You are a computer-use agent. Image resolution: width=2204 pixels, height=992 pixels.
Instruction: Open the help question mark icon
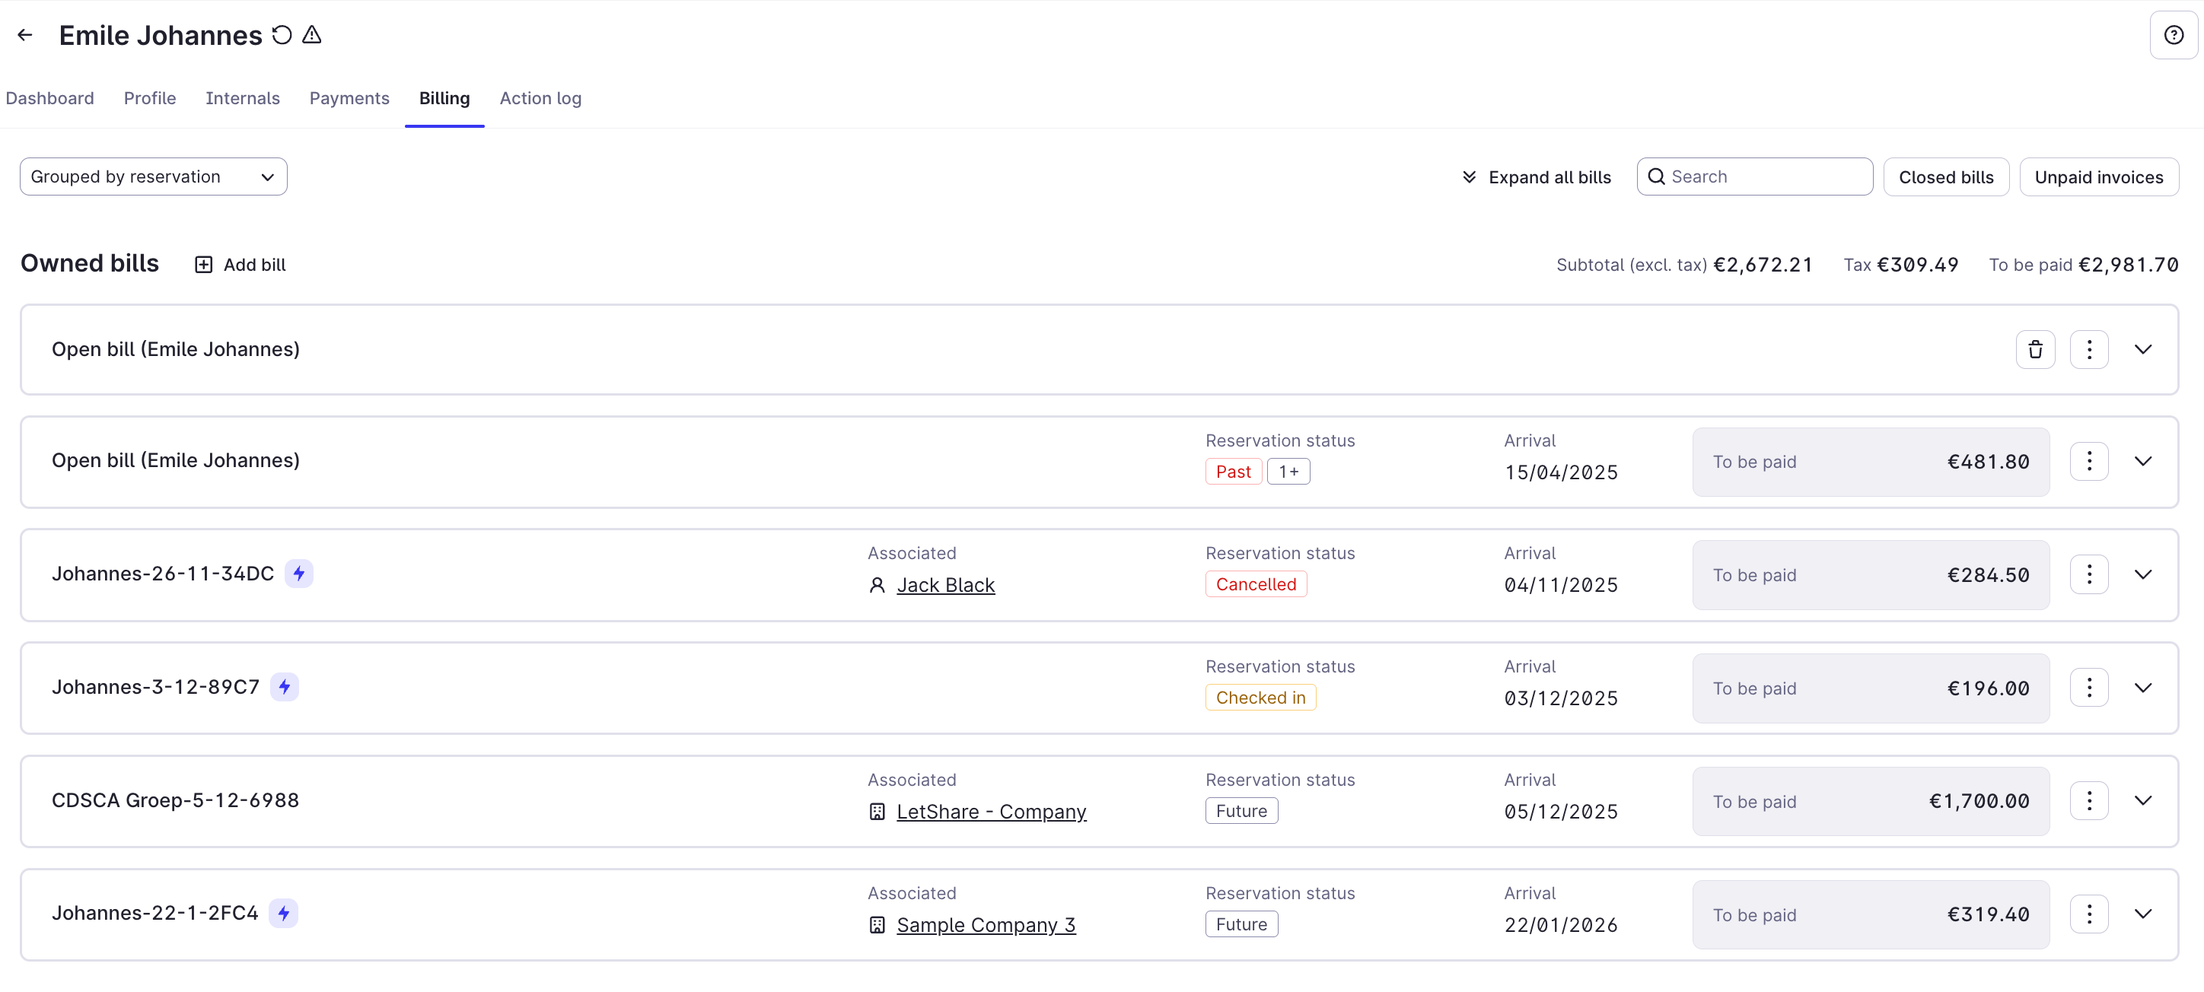(x=2174, y=35)
